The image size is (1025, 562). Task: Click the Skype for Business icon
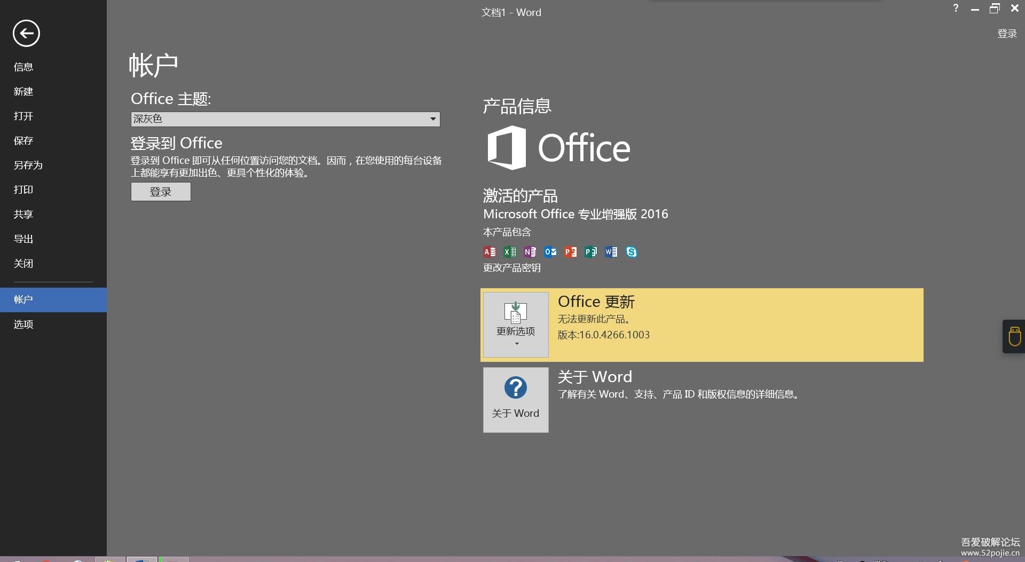pos(632,252)
